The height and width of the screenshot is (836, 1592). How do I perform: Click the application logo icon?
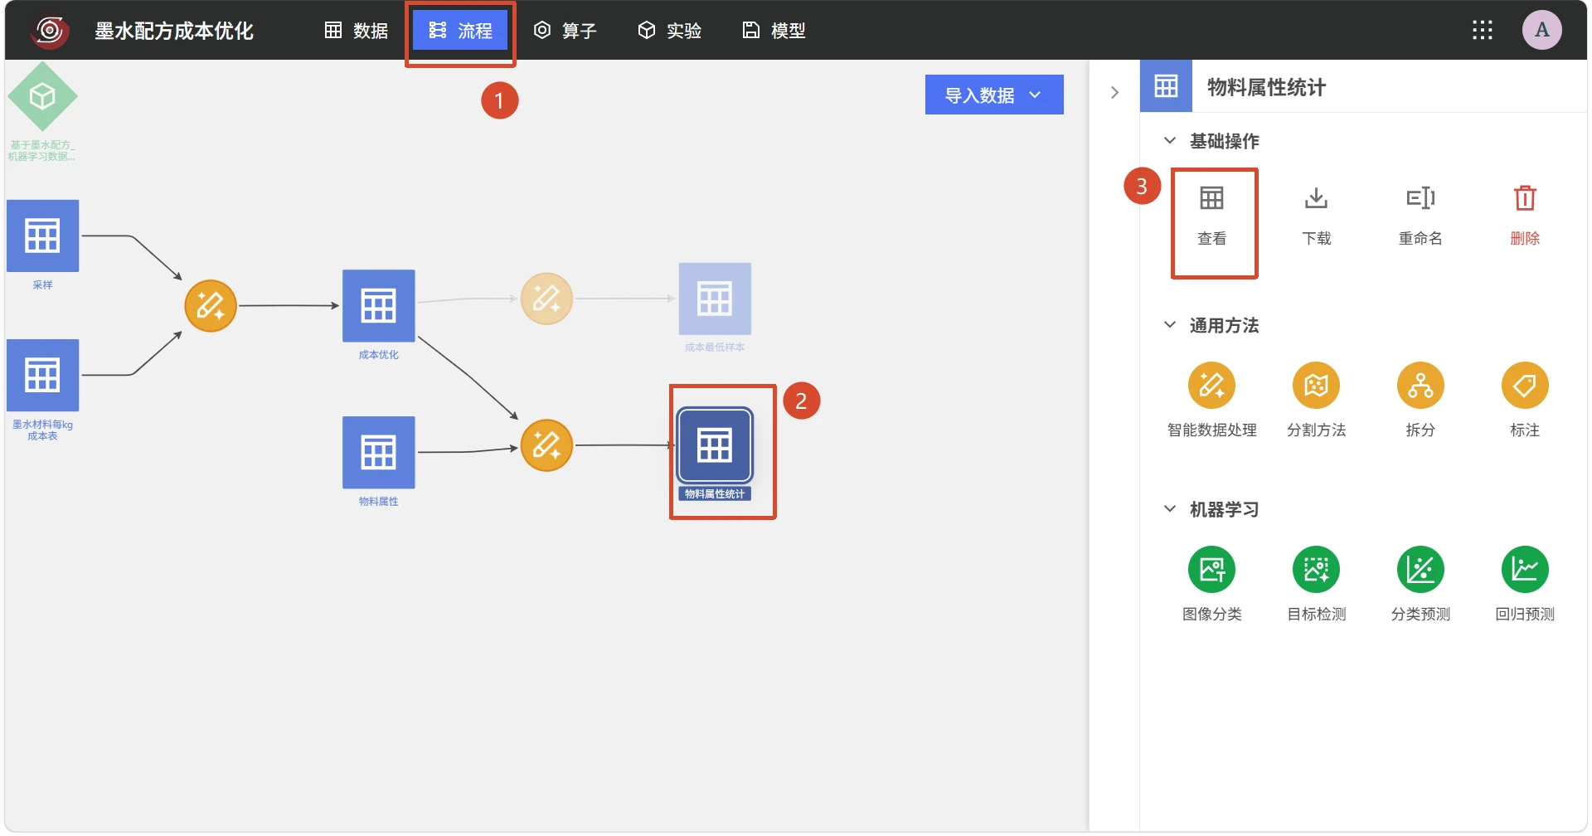[x=50, y=31]
